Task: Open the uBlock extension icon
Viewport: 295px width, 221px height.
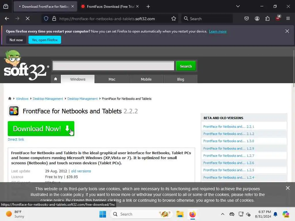Action: 278,18
